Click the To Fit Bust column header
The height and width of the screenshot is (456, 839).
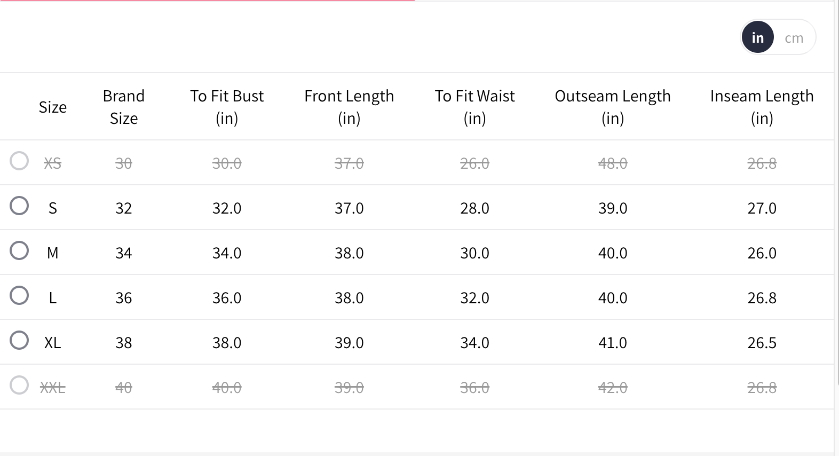click(227, 107)
